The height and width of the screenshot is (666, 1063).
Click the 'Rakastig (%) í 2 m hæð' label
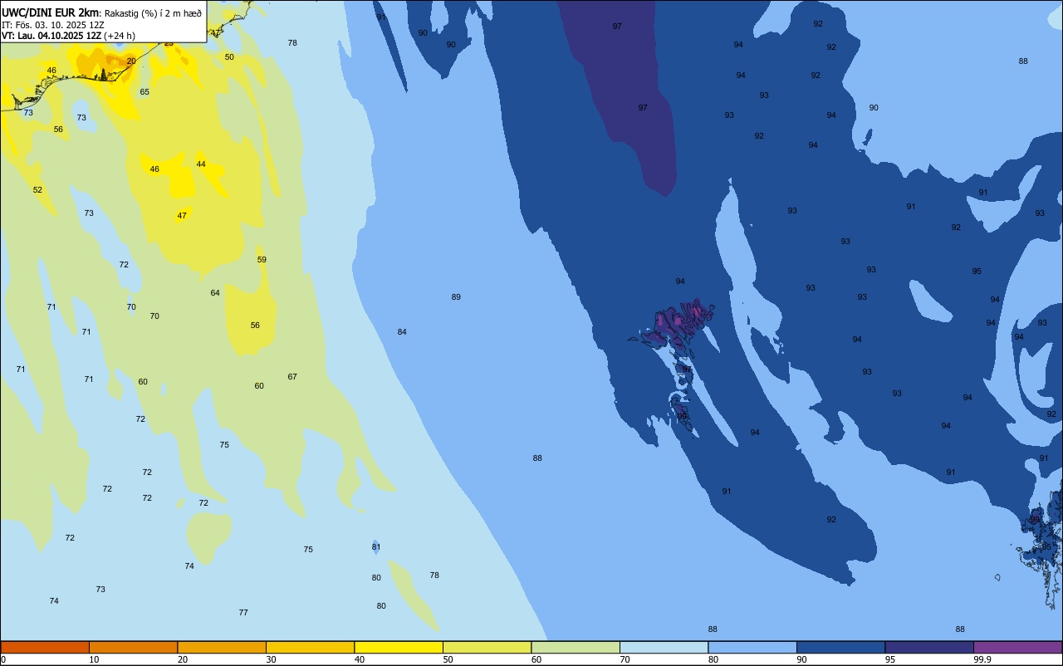(x=153, y=12)
